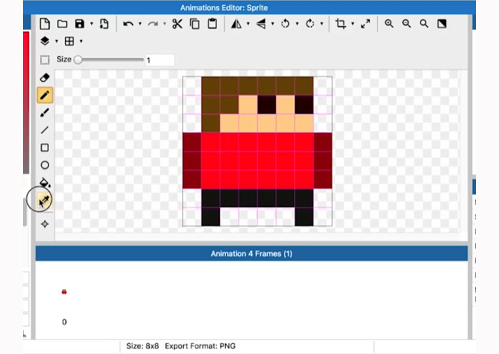Redo the last action

(153, 24)
